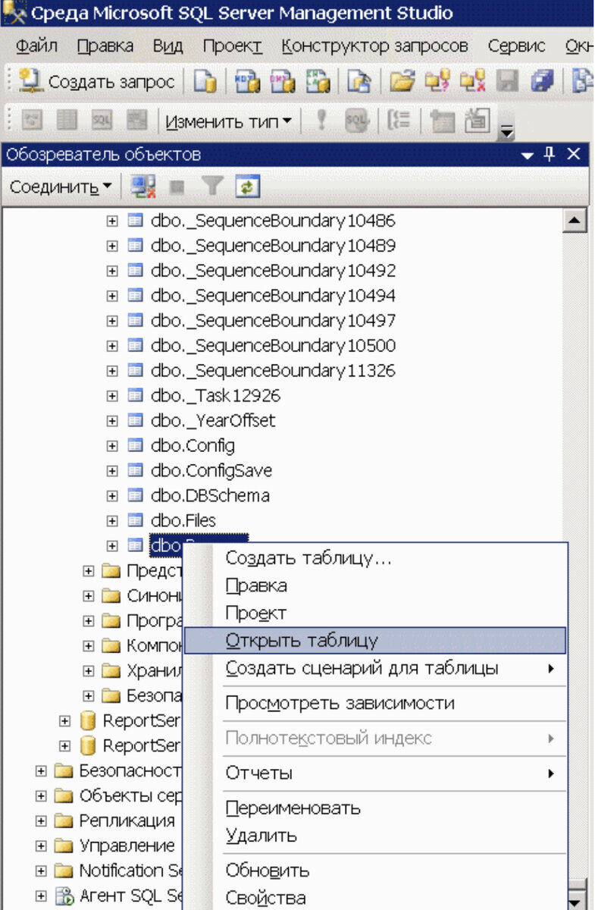Open the Конструктор запросов menu
Viewport: 595px width, 910px height.
(x=374, y=46)
